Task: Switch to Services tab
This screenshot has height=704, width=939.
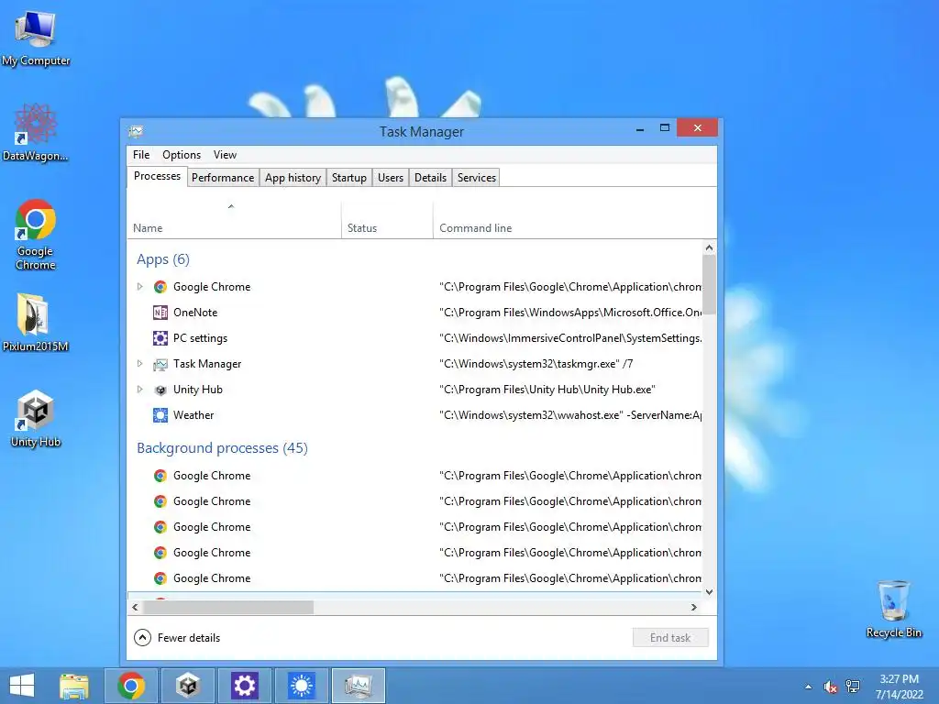Action: click(x=477, y=178)
